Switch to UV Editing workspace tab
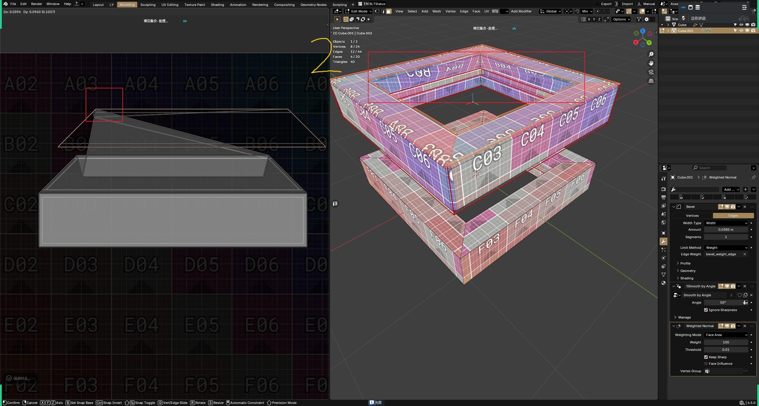 click(170, 5)
